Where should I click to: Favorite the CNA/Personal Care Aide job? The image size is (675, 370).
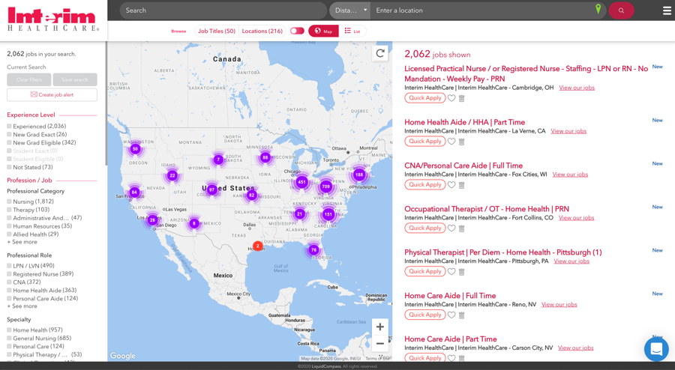[x=451, y=185]
